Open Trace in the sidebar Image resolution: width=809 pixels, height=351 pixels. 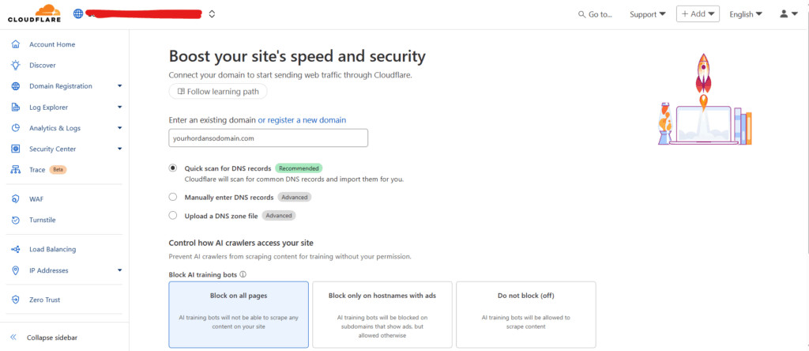click(x=36, y=169)
